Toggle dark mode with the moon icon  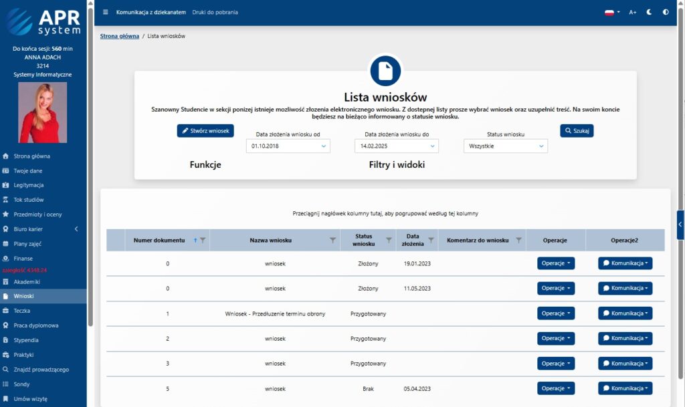[649, 12]
